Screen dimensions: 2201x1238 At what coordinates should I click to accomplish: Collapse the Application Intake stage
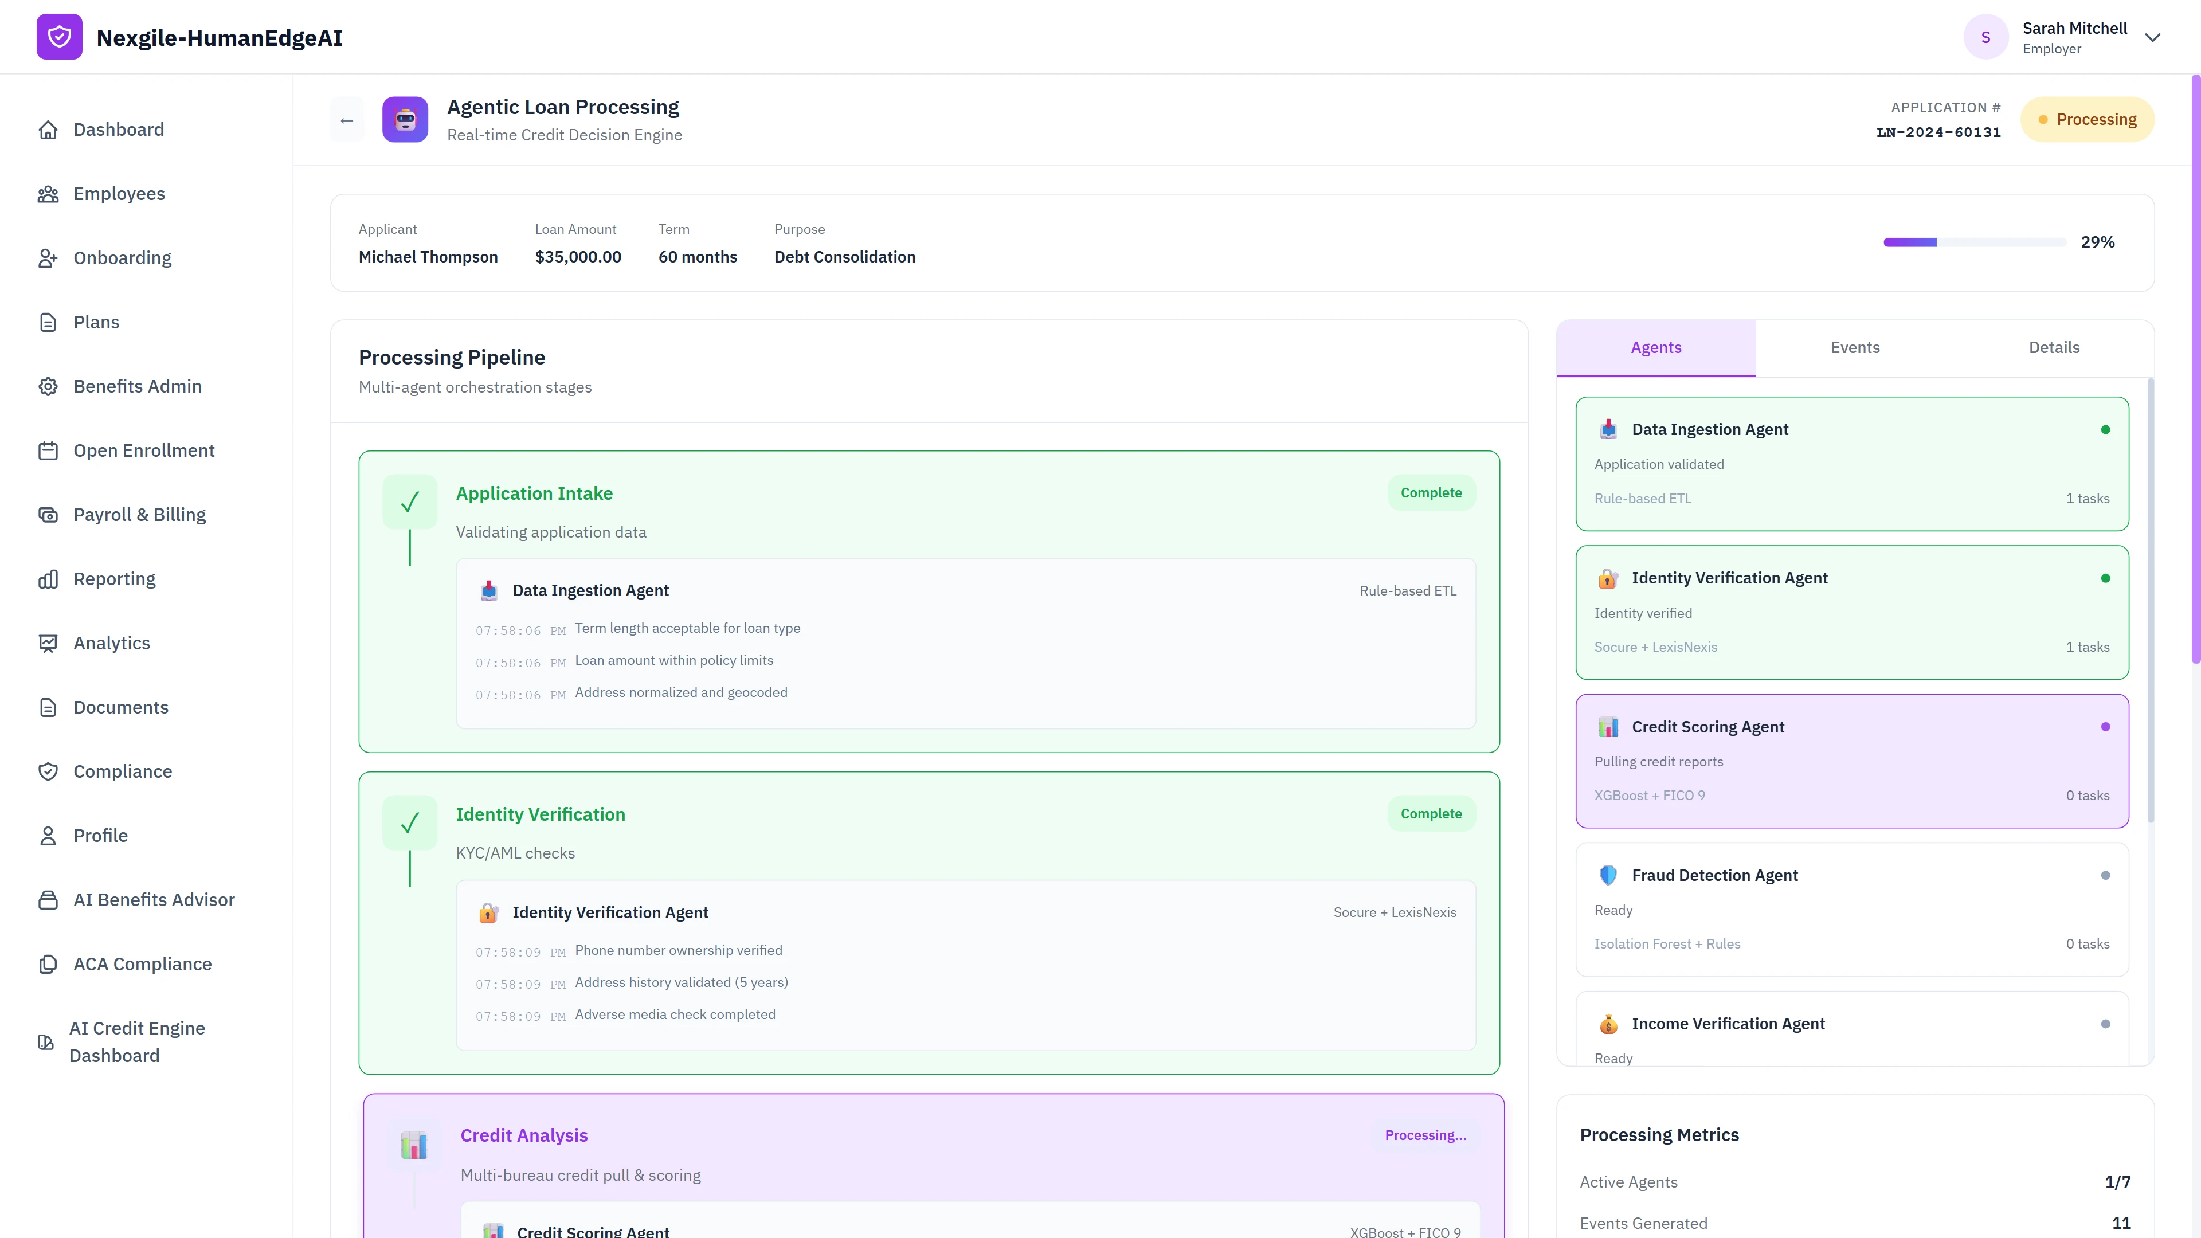[x=534, y=493]
